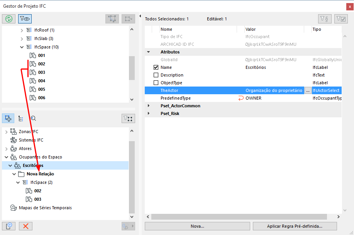354x235 pixels.
Task: Select Mapas de Séries Temporais item
Action: 45,208
